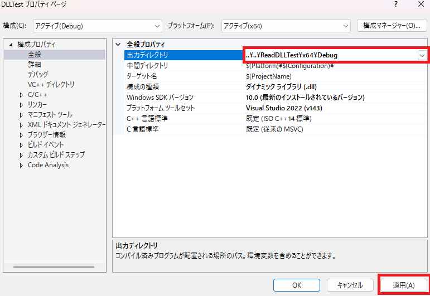Open the 構成 configuration dropdown

[96, 26]
